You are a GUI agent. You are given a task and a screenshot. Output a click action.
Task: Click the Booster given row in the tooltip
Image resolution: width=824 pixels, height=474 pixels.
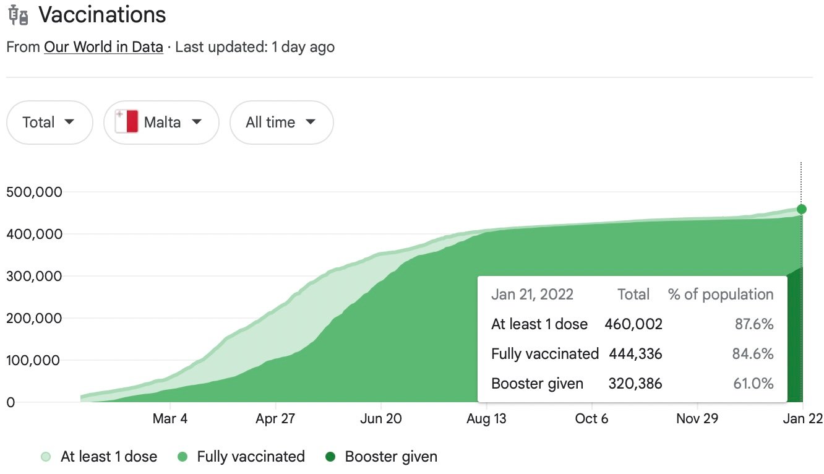(632, 384)
